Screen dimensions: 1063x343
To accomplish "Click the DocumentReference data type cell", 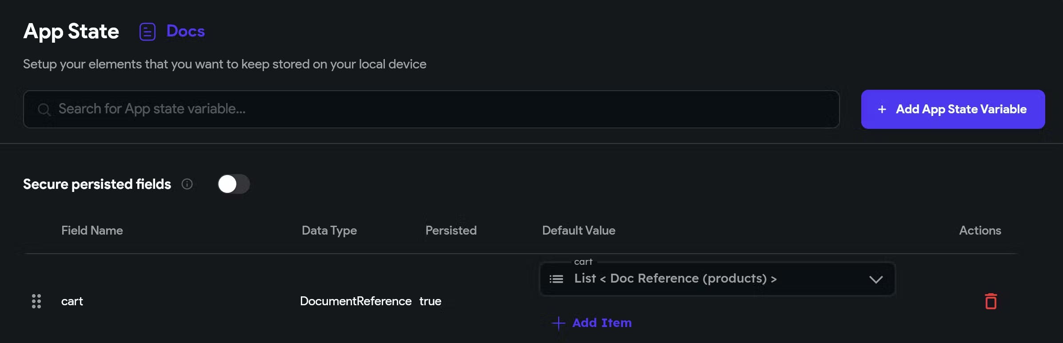I will click(x=356, y=301).
